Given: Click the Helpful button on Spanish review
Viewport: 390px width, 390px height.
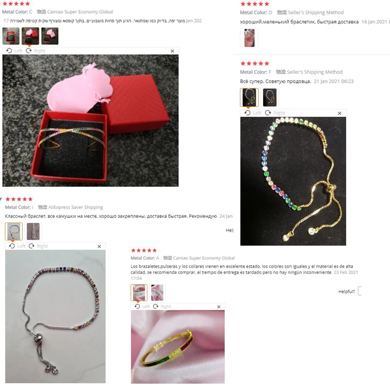Looking at the screenshot, I should (360, 291).
